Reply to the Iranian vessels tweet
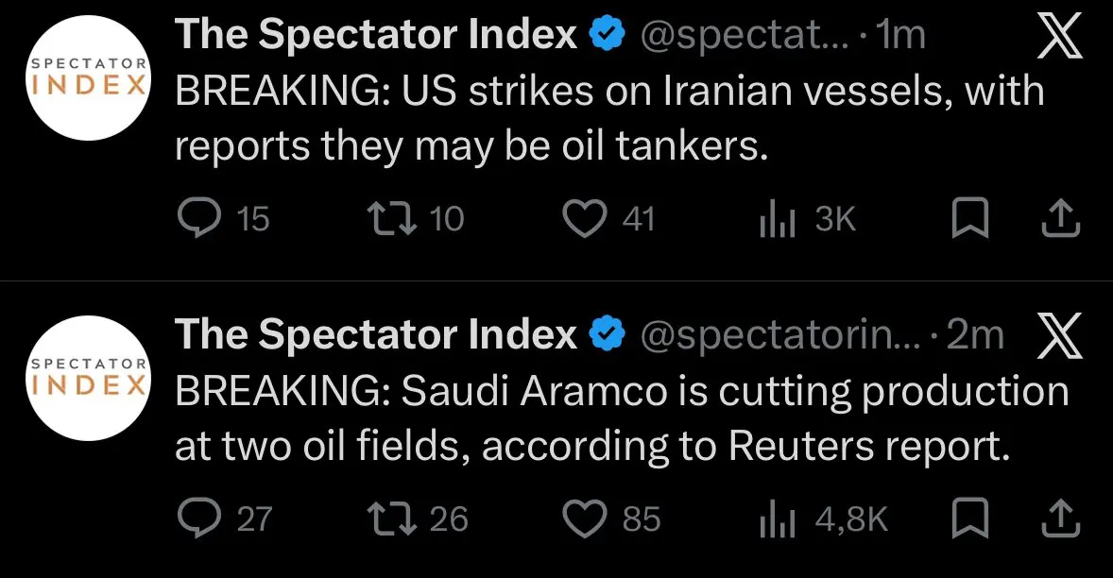 point(197,219)
